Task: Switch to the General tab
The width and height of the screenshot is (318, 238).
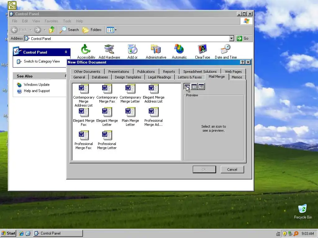Action: tap(79, 77)
